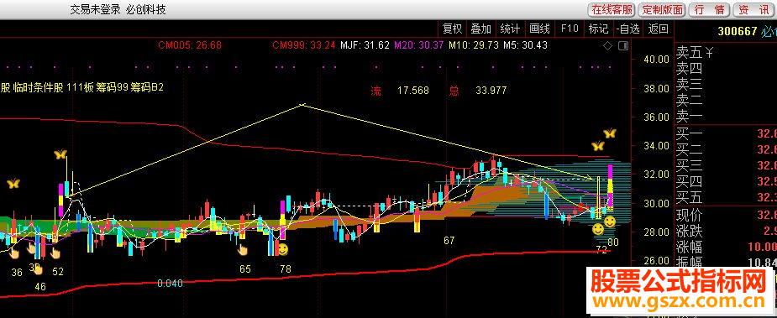The height and width of the screenshot is (318, 777).
Task: Open F10 company information
Action: pyautogui.click(x=570, y=29)
